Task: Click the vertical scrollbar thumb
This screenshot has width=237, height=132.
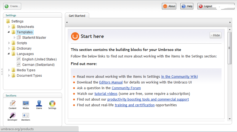Action: (230, 48)
